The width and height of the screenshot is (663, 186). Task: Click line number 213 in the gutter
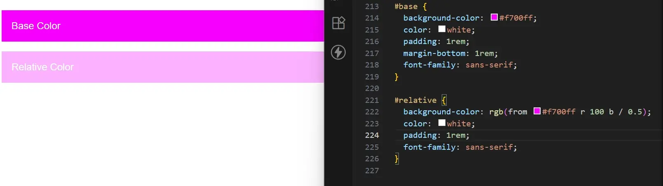coord(372,7)
